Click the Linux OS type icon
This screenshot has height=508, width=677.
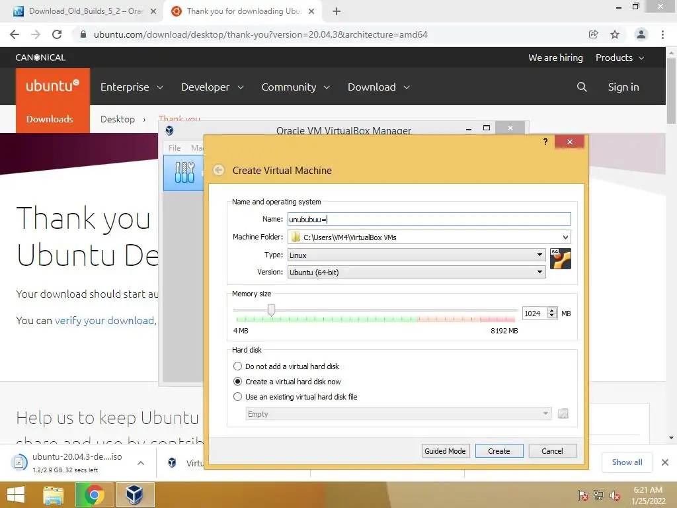point(561,259)
